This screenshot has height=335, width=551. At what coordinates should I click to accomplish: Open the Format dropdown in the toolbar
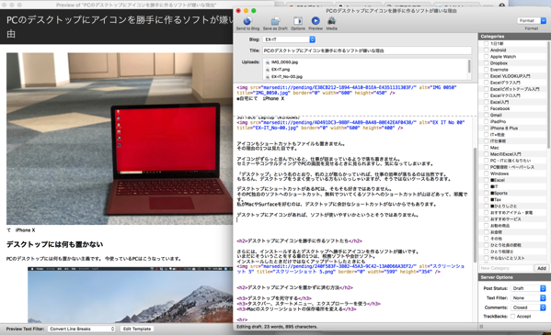coord(532,21)
